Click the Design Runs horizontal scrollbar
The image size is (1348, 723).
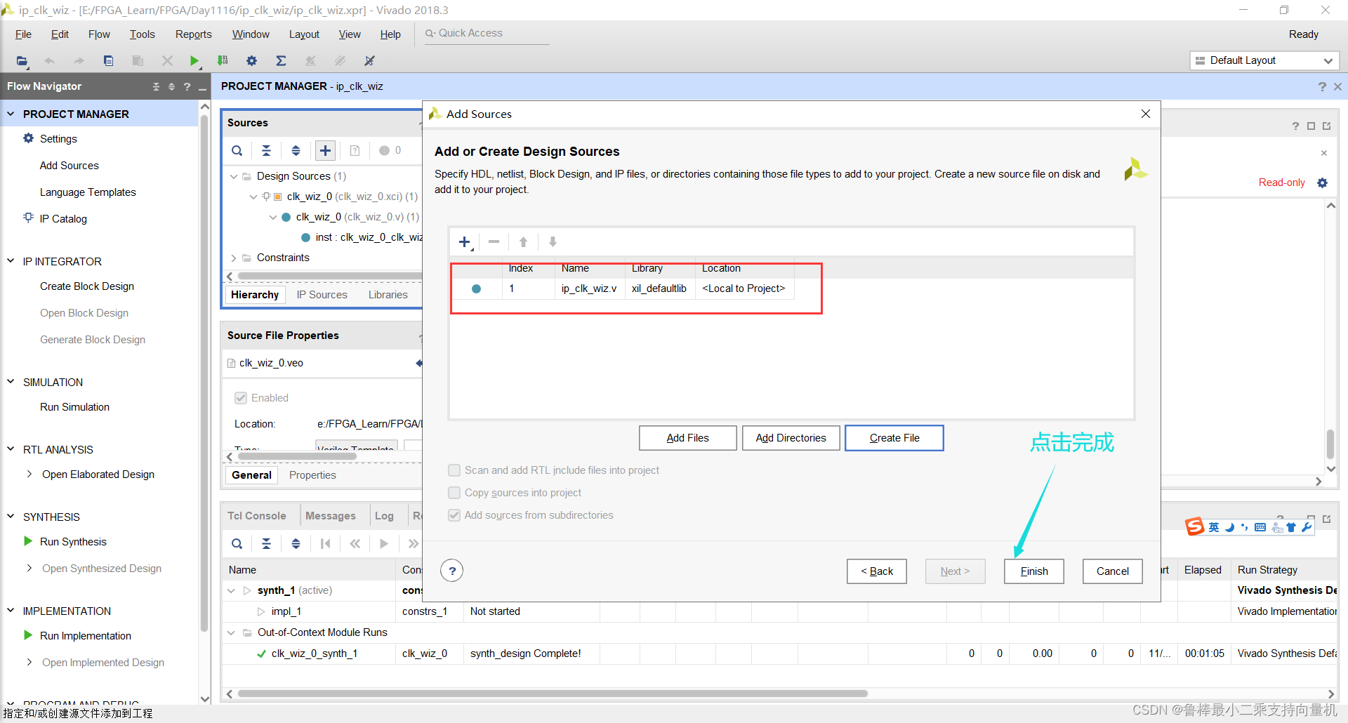[x=553, y=694]
